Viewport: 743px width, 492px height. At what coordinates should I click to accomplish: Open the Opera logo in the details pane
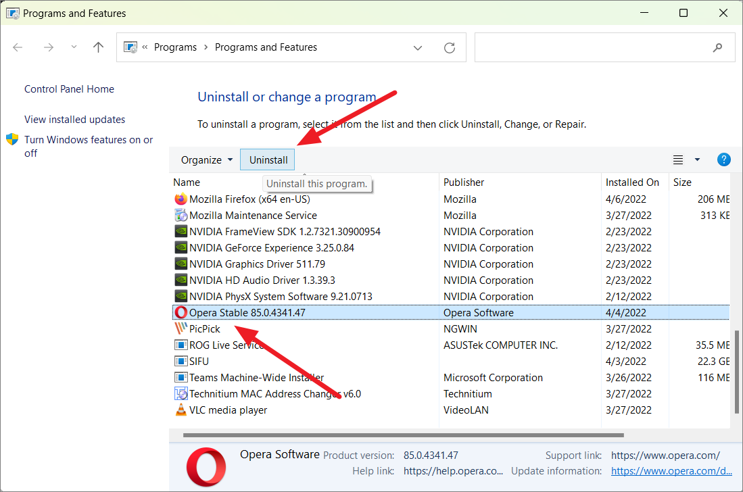(x=206, y=466)
